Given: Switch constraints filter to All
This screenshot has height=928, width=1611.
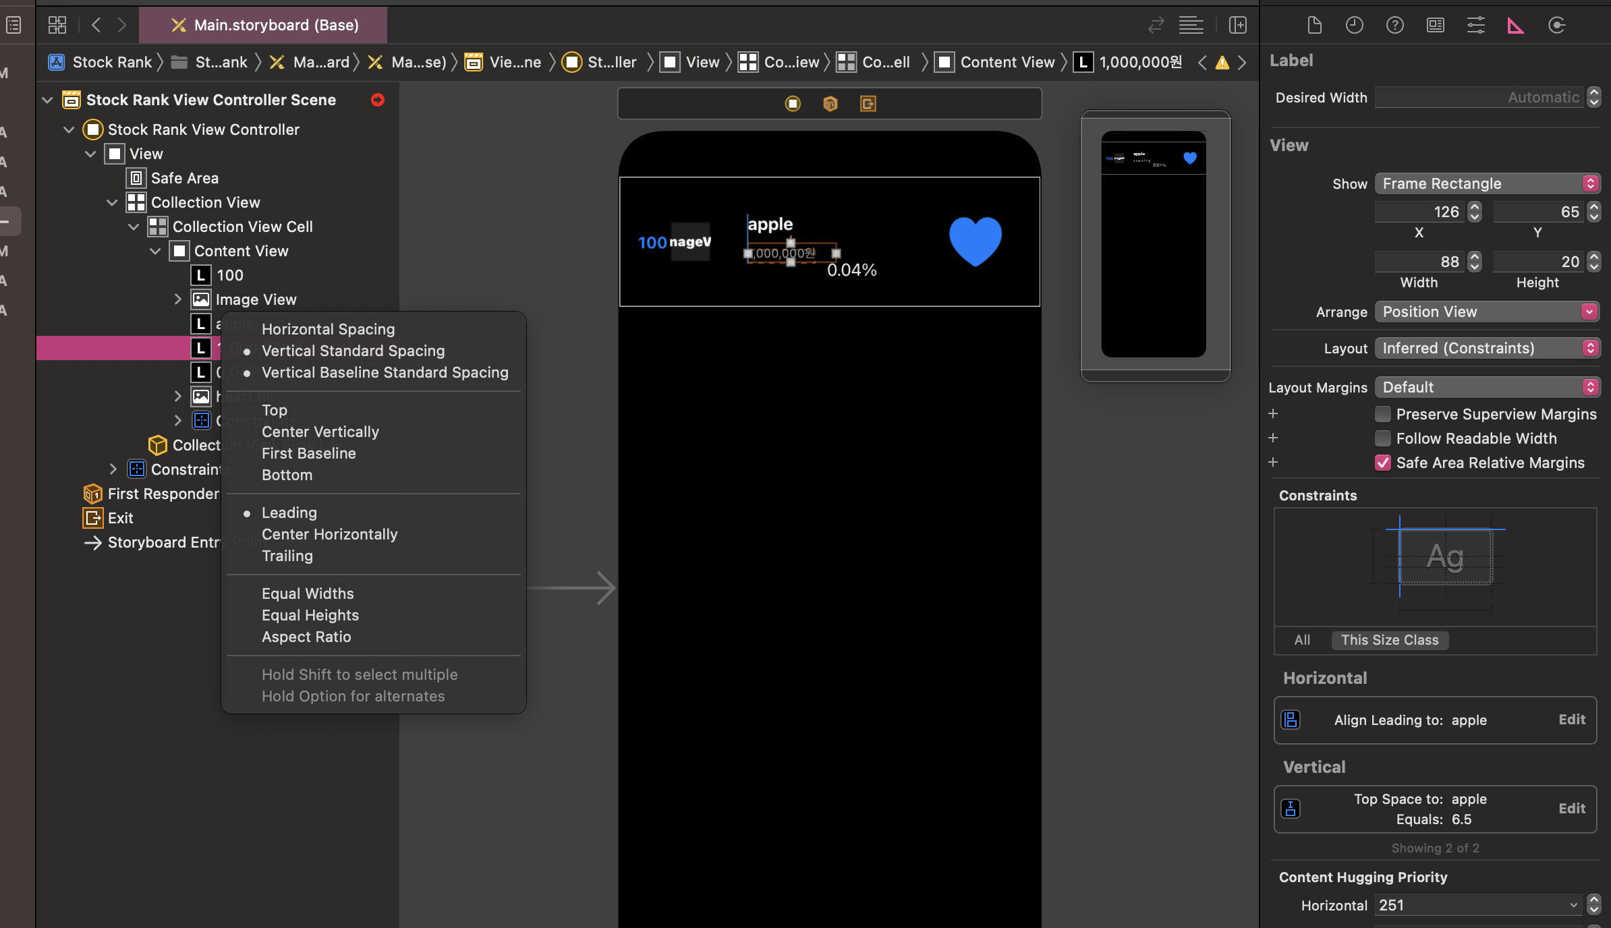Looking at the screenshot, I should 1302,640.
